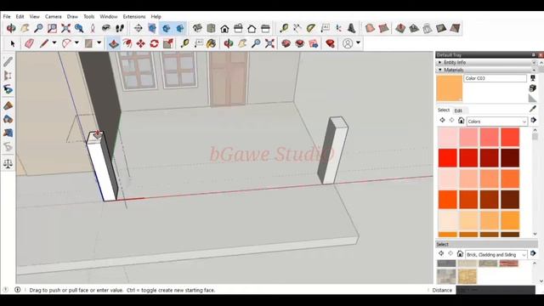Image resolution: width=544 pixels, height=306 pixels.
Task: Select the red brick texture thumbnail
Action: 508,263
